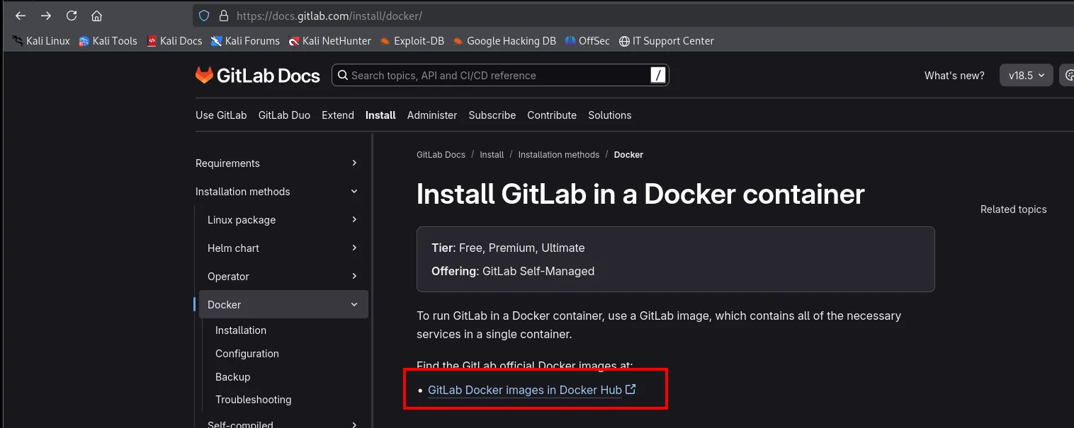1074x428 pixels.
Task: Click the browser Forward arrow
Action: 46,16
